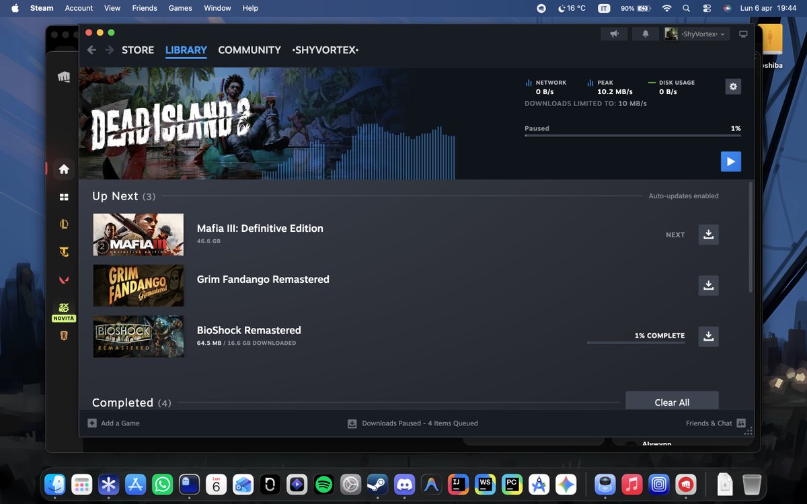Click download icon for Grim Fandango Remastered
Image resolution: width=807 pixels, height=504 pixels.
(x=708, y=286)
